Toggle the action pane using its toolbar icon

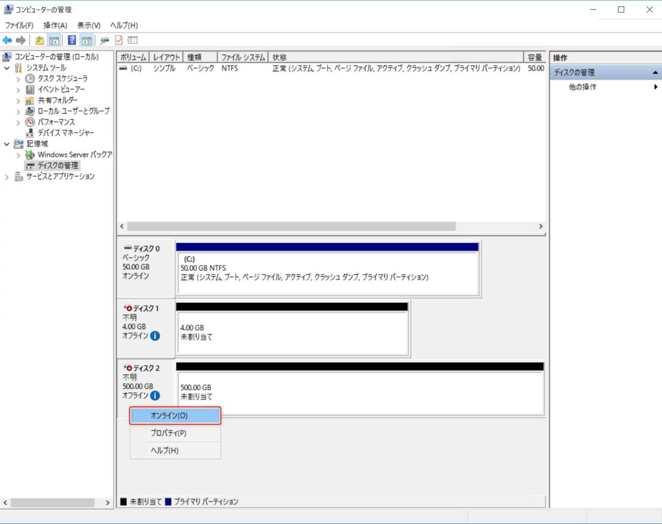click(86, 40)
